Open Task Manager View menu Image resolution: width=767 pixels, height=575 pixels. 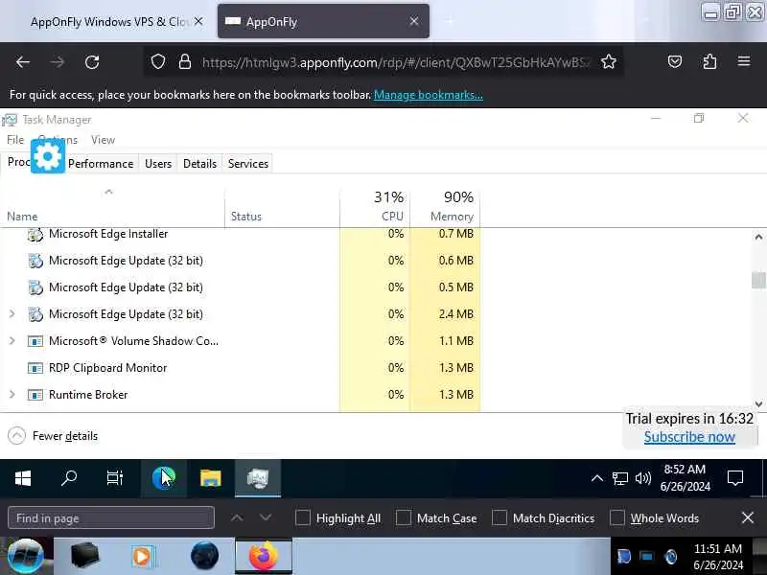click(103, 140)
